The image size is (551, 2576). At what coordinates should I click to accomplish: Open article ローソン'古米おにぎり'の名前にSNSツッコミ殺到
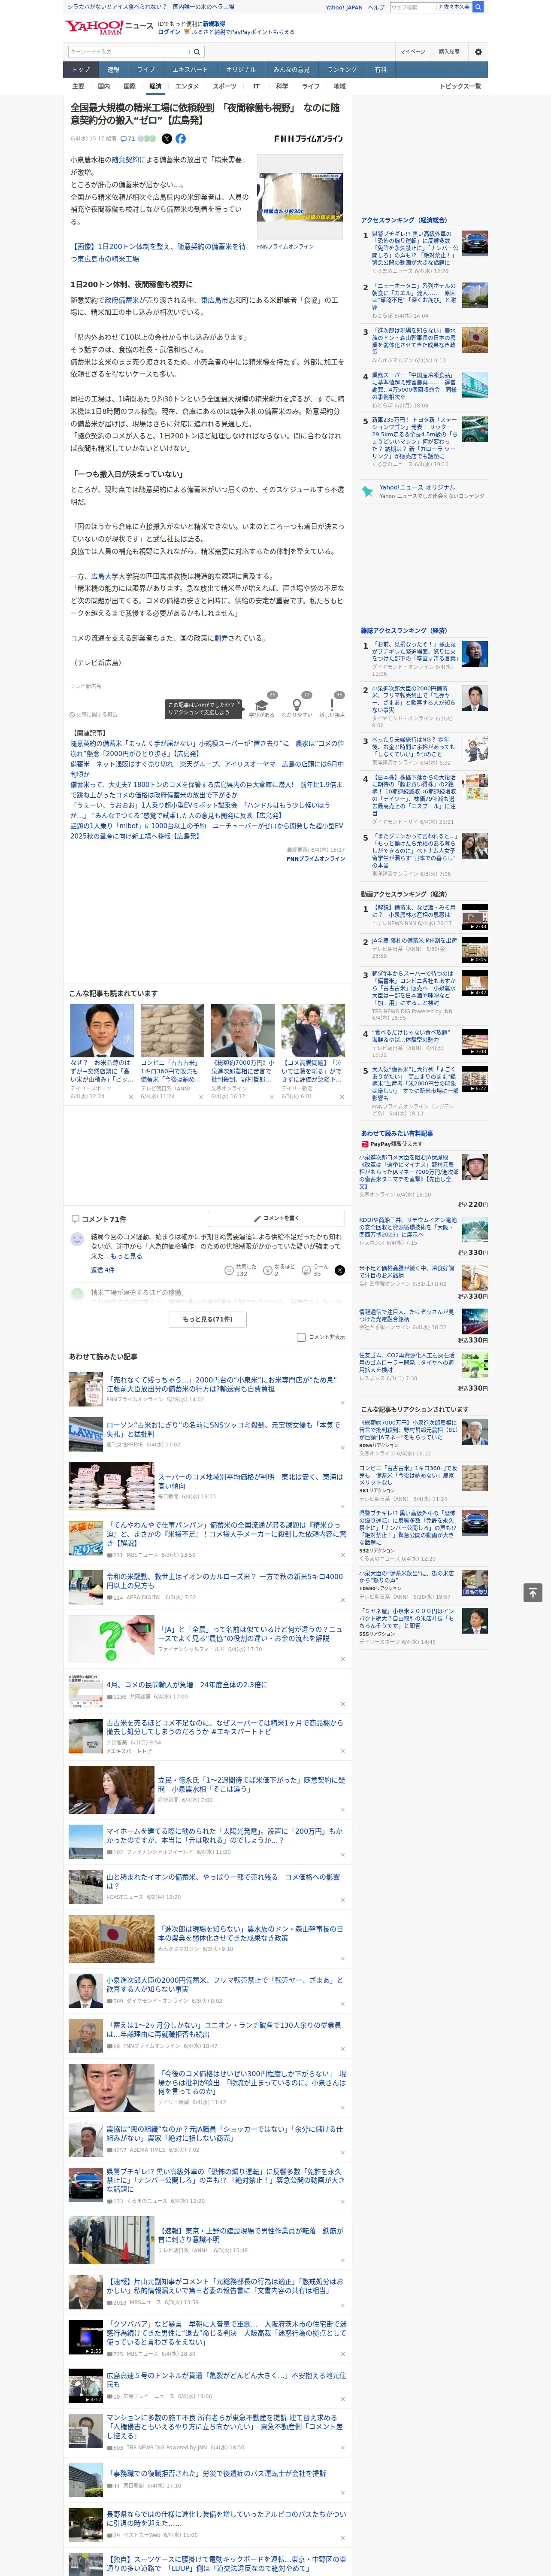[x=223, y=1429]
